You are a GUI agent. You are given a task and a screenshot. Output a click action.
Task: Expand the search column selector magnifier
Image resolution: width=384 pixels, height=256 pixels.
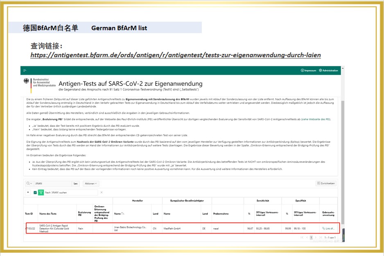(x=29, y=184)
